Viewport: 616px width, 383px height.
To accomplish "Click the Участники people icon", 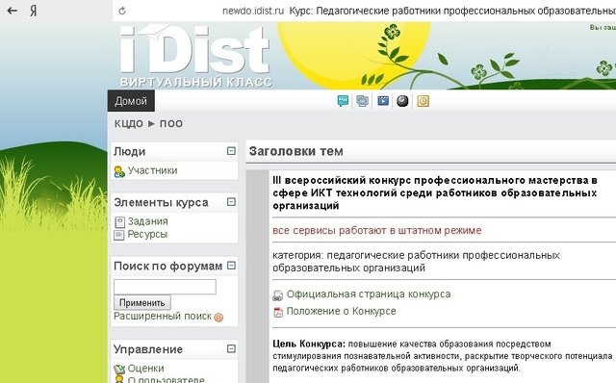I will point(119,171).
